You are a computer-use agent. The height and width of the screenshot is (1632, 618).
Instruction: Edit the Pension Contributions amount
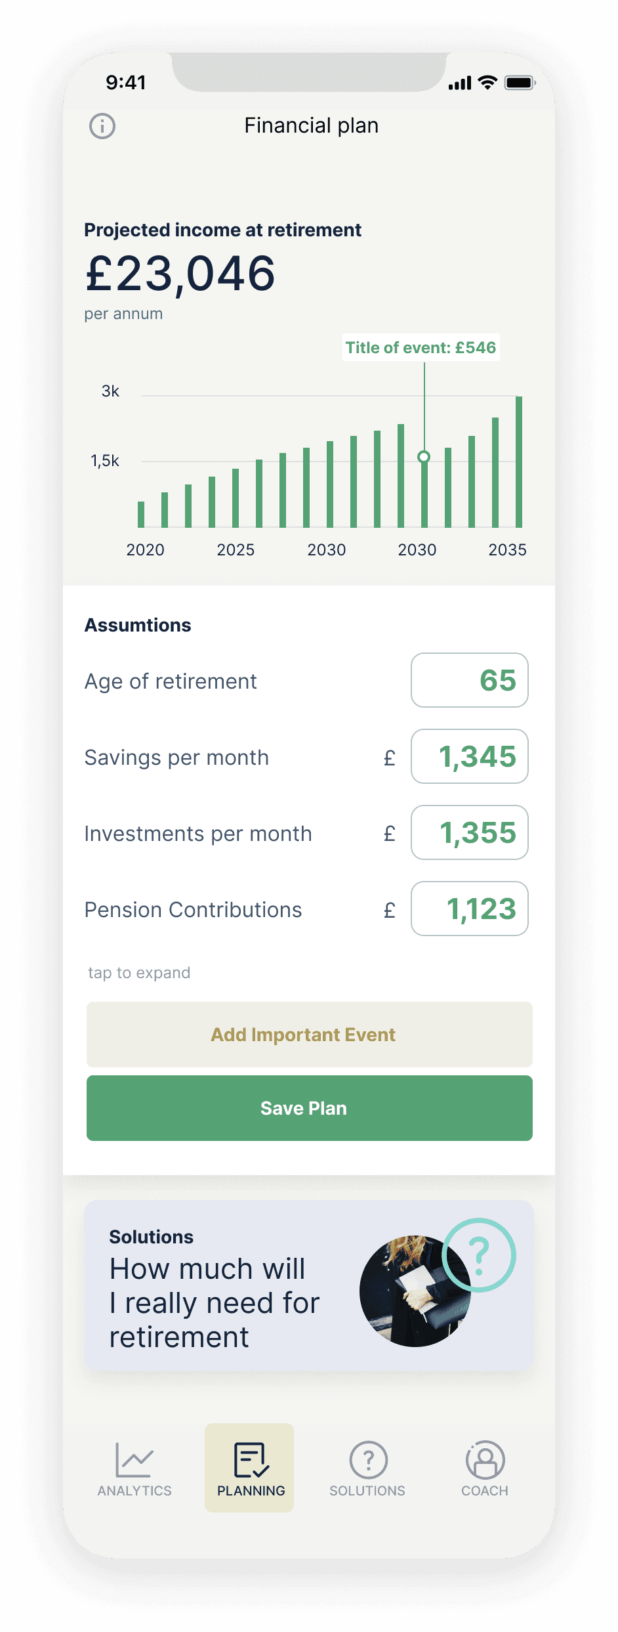point(470,909)
